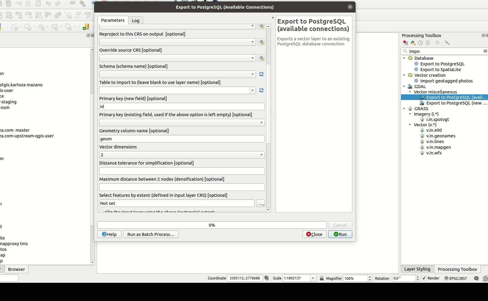
Task: Select CRS for Reproject on output
Action: (x=261, y=42)
